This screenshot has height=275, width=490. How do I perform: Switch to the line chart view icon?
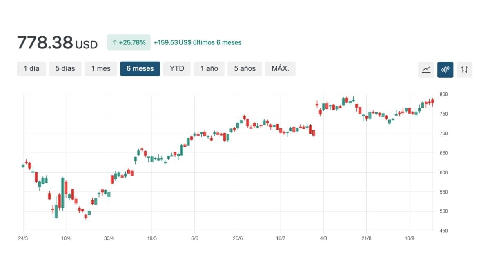pyautogui.click(x=426, y=69)
